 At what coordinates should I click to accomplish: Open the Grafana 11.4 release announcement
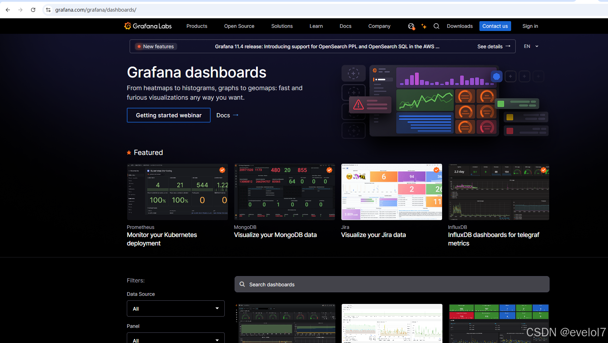tap(327, 46)
